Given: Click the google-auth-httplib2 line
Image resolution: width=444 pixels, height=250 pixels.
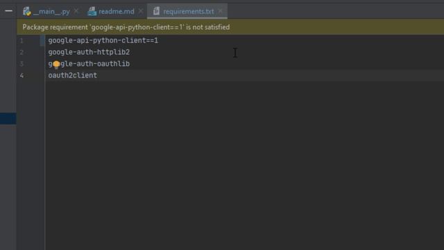Looking at the screenshot, I should [89, 52].
